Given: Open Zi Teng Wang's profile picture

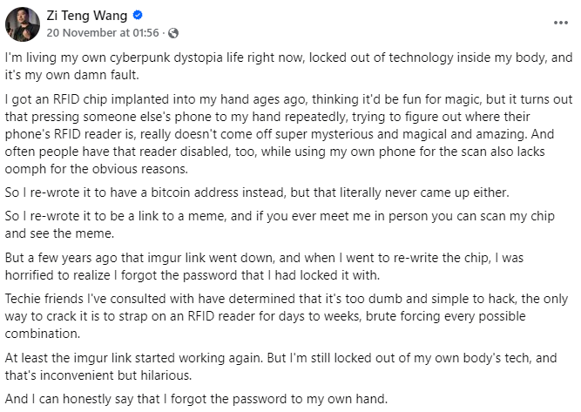Looking at the screenshot, I should point(23,24).
